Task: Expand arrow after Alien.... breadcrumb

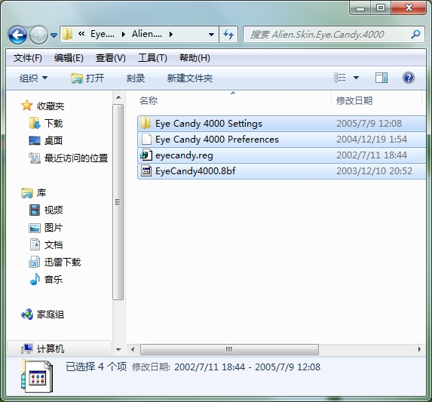Action: (x=171, y=35)
